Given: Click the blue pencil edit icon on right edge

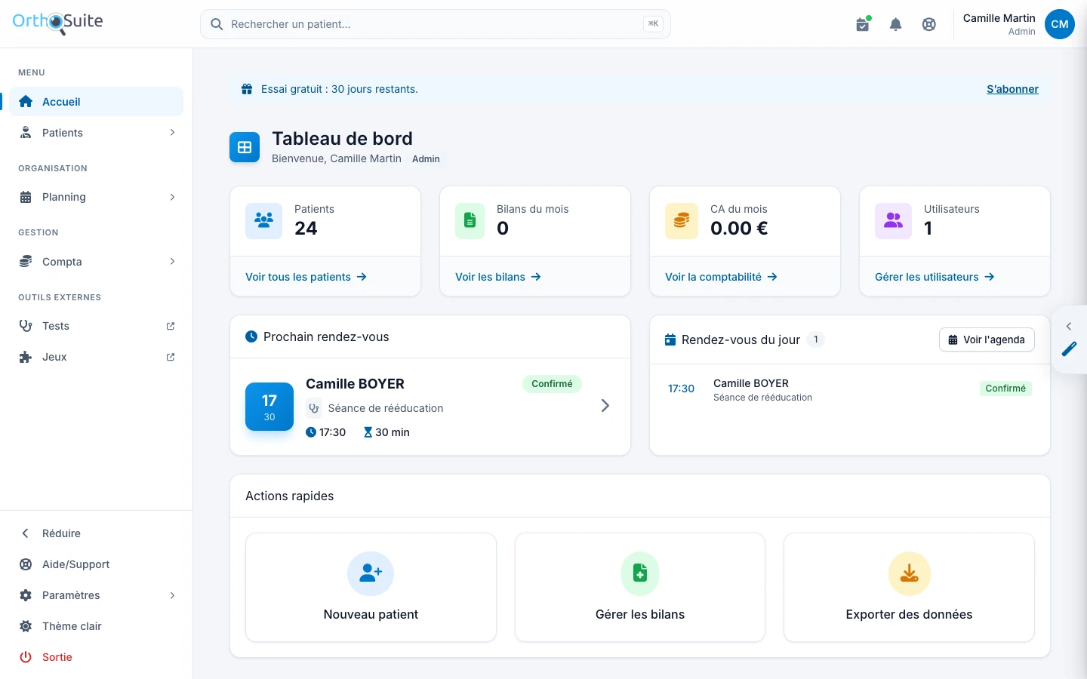Looking at the screenshot, I should tap(1069, 349).
